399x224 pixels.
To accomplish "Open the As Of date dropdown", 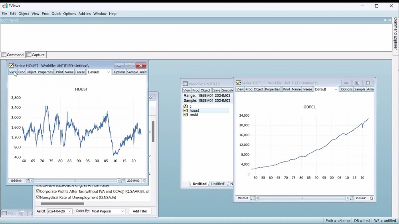I will point(70,211).
